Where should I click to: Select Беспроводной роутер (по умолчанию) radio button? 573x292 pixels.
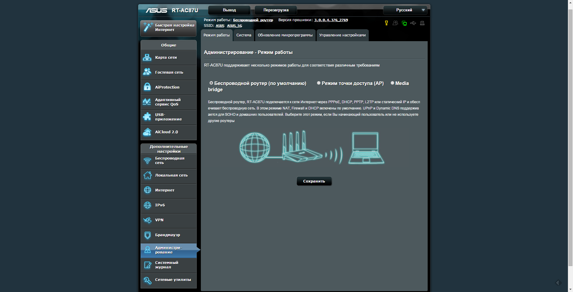[x=211, y=83]
